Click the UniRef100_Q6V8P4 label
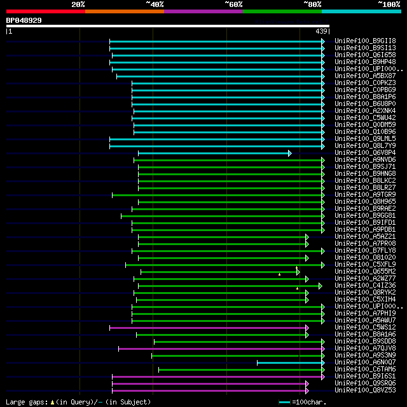Viewport: 407px width, 407px height. (x=365, y=153)
